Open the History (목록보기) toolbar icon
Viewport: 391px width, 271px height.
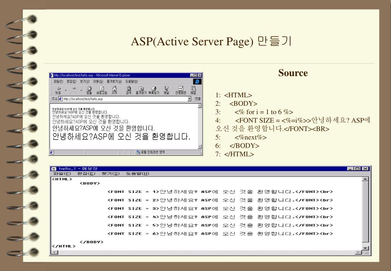154,90
